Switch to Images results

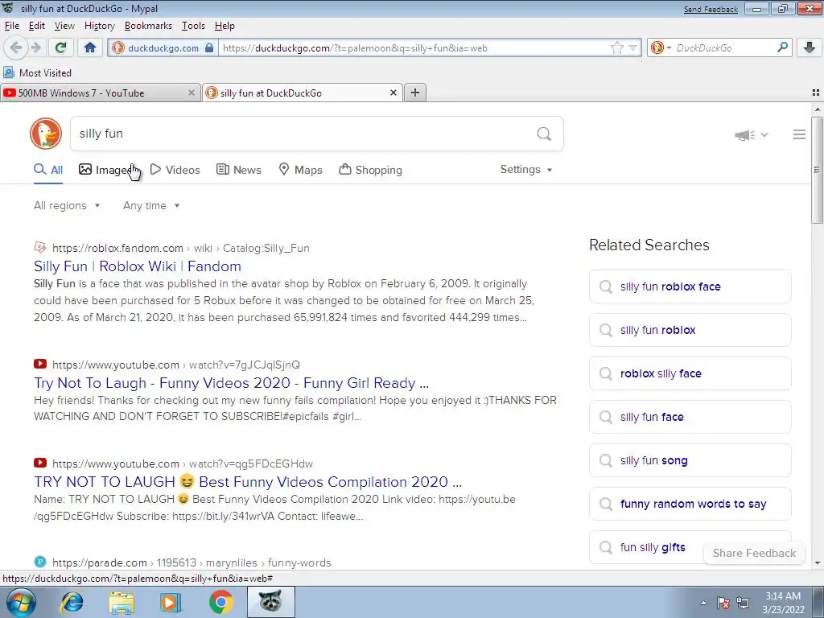(x=109, y=170)
